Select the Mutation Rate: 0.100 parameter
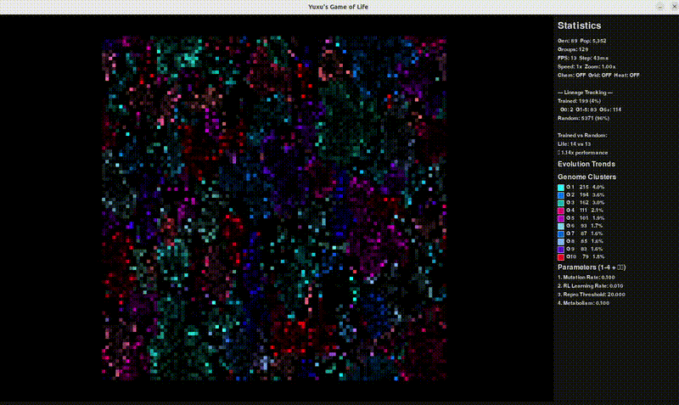Viewport: 679px width, 405px height. [586, 278]
